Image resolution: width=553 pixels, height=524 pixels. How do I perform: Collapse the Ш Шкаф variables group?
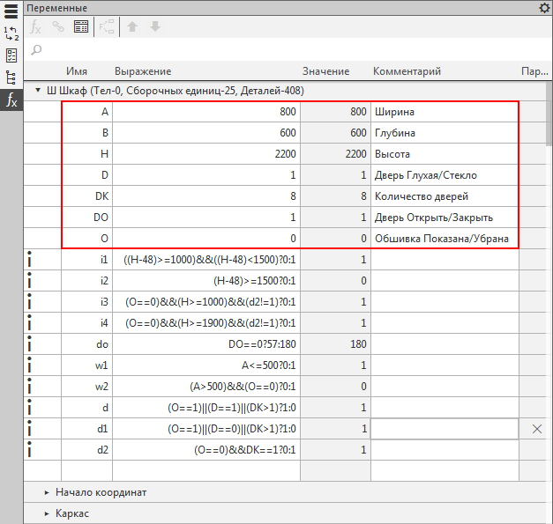pos(38,90)
